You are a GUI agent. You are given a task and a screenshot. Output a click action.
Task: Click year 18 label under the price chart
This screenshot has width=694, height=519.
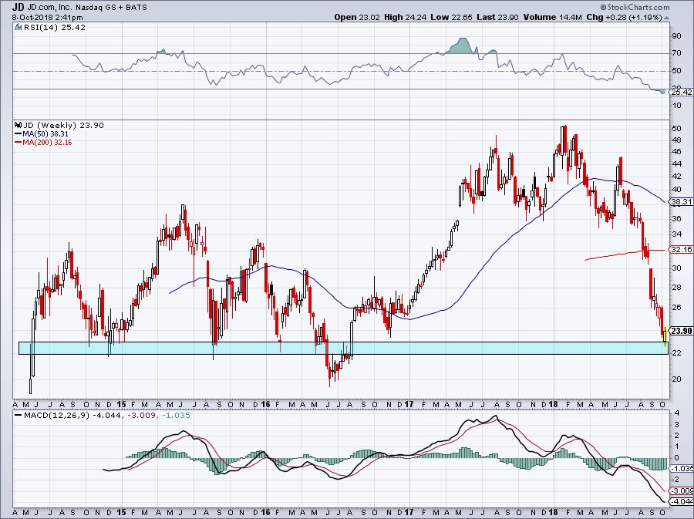[x=553, y=404]
